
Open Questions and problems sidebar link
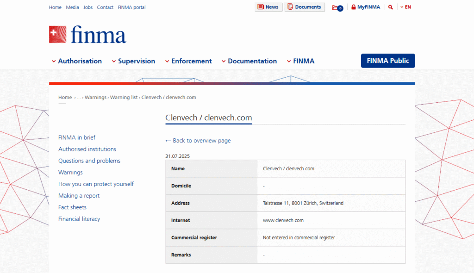(89, 161)
